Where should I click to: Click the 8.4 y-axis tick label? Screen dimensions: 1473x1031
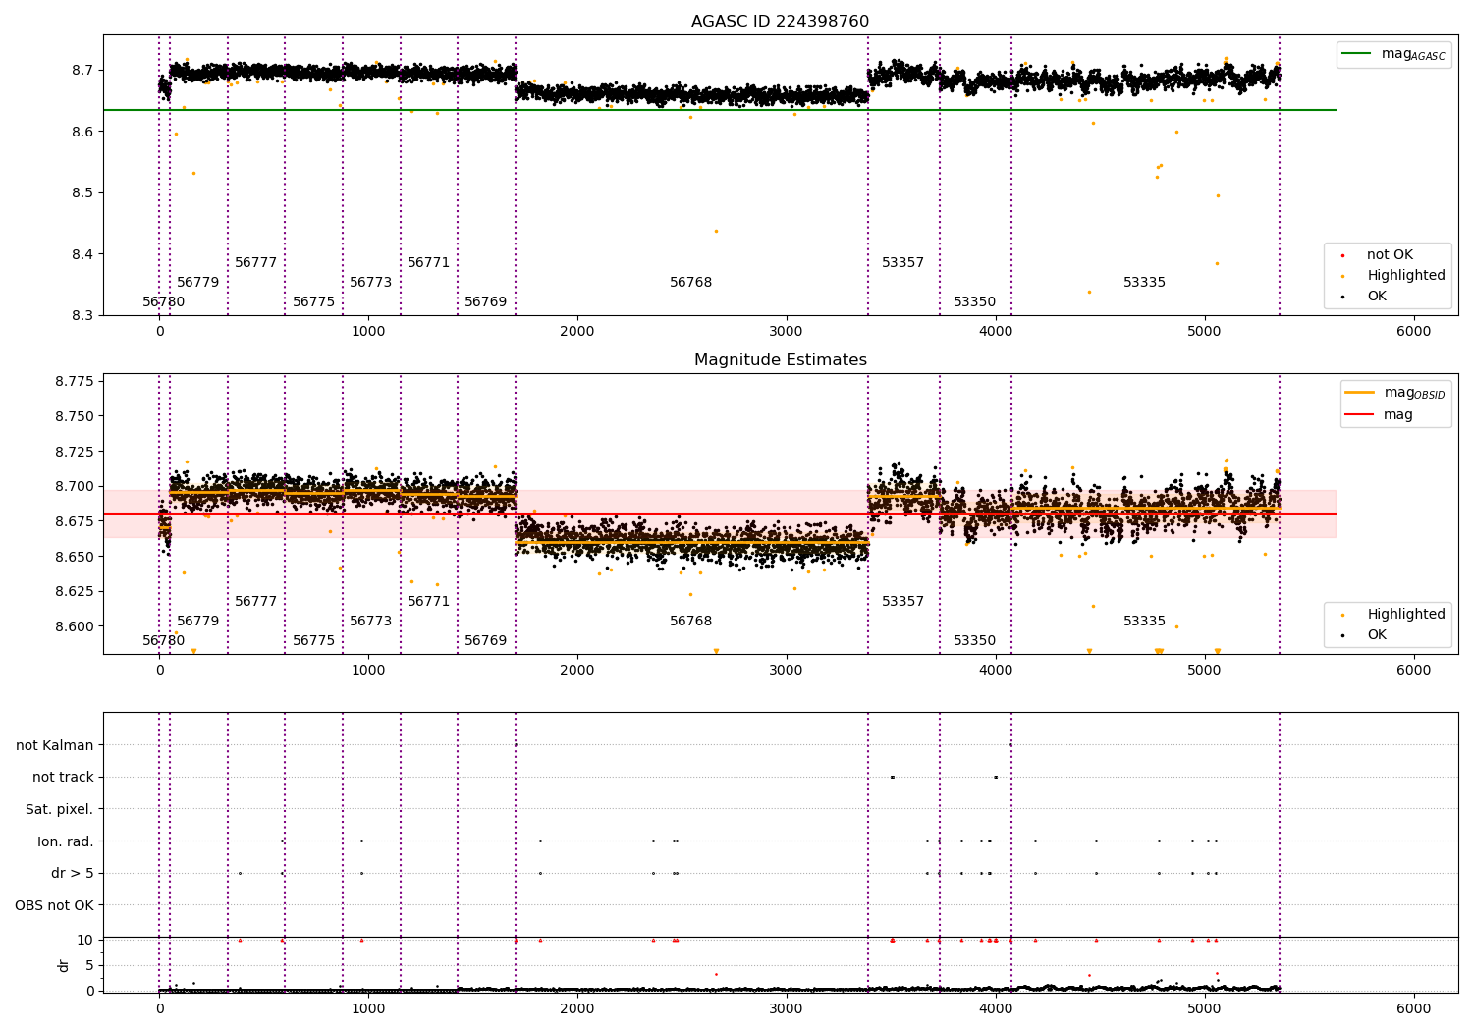pos(82,255)
